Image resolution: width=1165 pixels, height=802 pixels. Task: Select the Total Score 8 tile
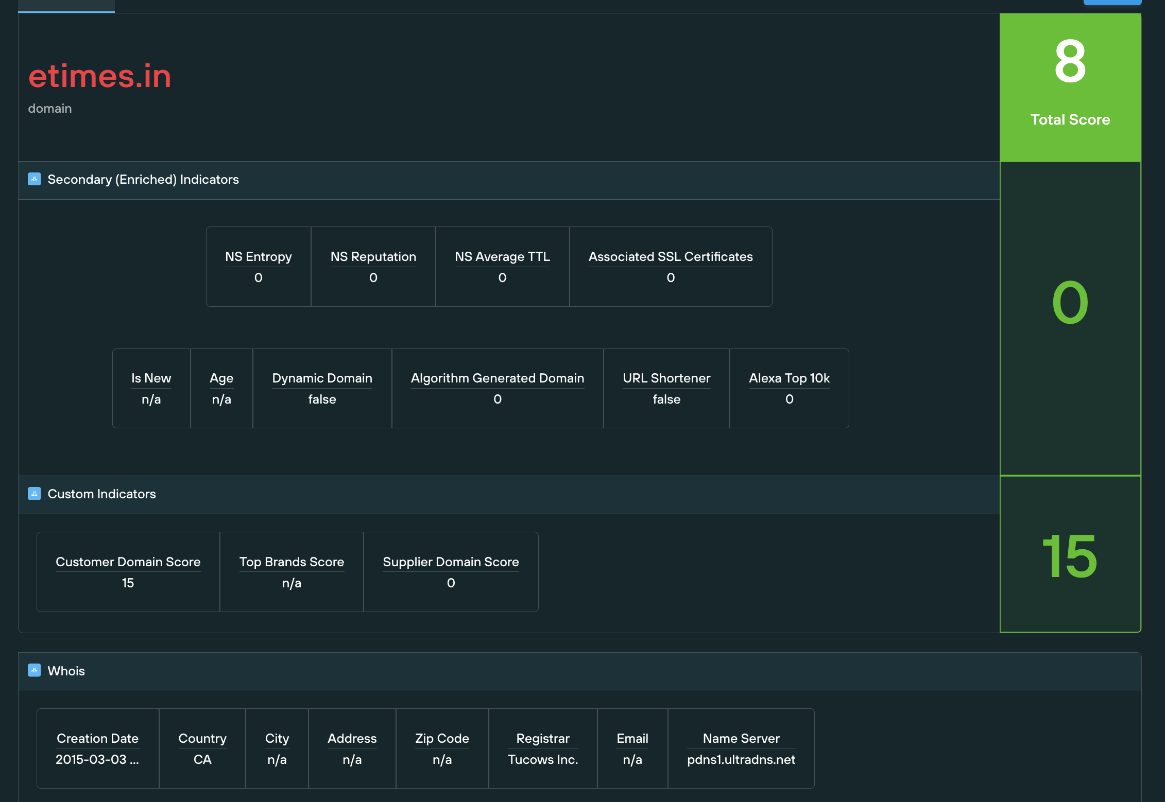coord(1070,88)
